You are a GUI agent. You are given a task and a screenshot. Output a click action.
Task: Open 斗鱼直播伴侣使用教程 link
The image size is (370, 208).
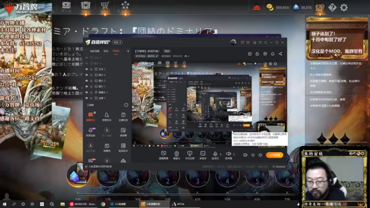pos(100,166)
